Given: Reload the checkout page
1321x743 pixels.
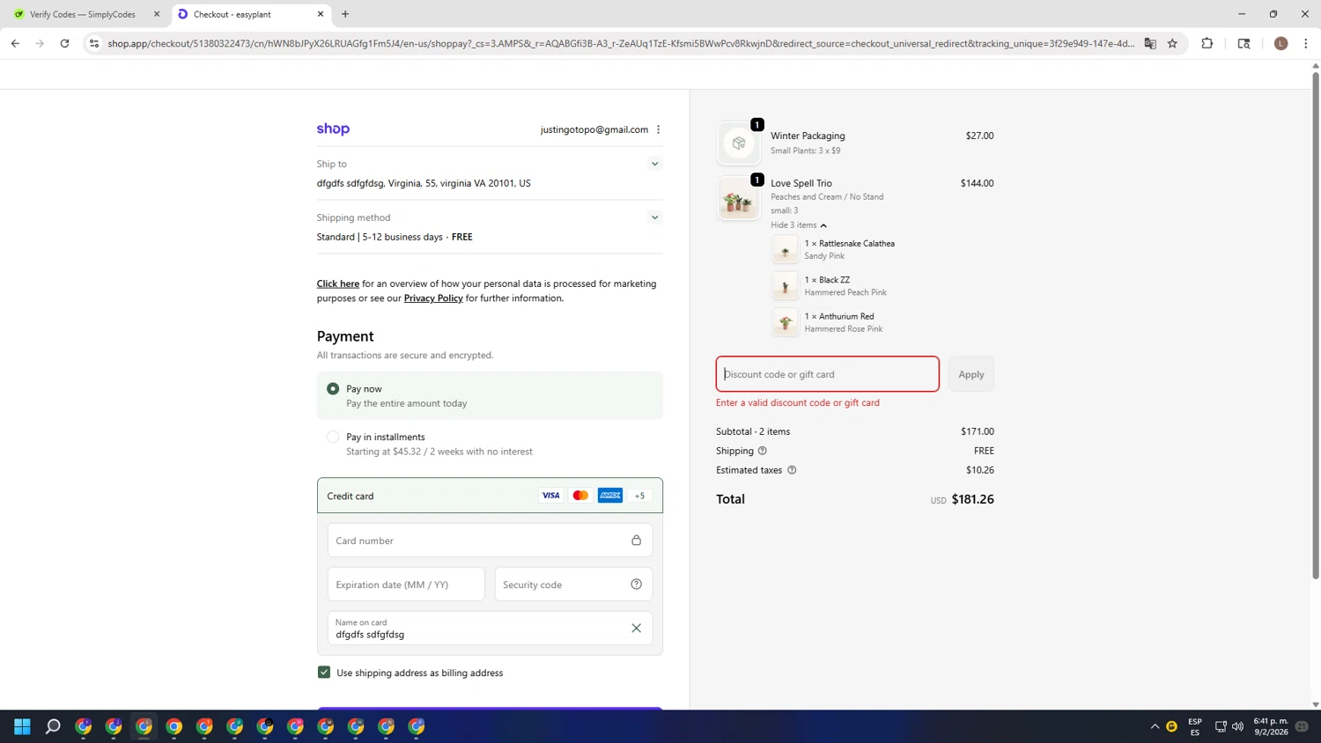Looking at the screenshot, I should click(64, 43).
